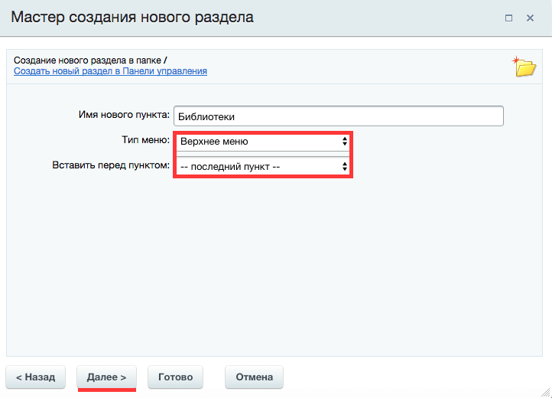Click the 'Имя нового пункта:' label

(124, 115)
